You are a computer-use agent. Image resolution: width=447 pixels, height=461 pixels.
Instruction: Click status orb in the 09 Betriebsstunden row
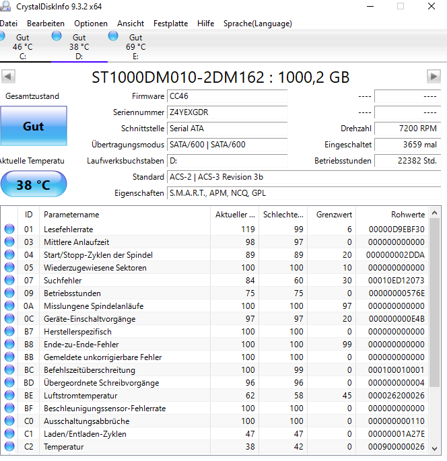(9, 293)
